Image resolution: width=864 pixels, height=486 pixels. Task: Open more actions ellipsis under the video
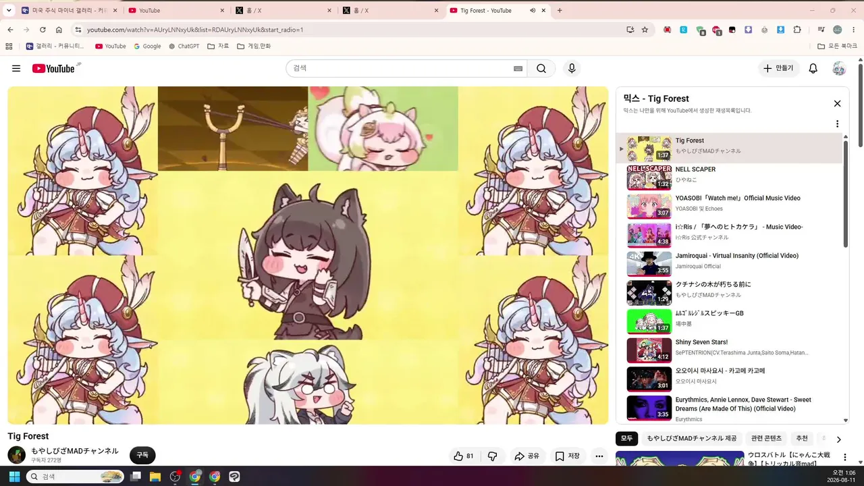599,456
